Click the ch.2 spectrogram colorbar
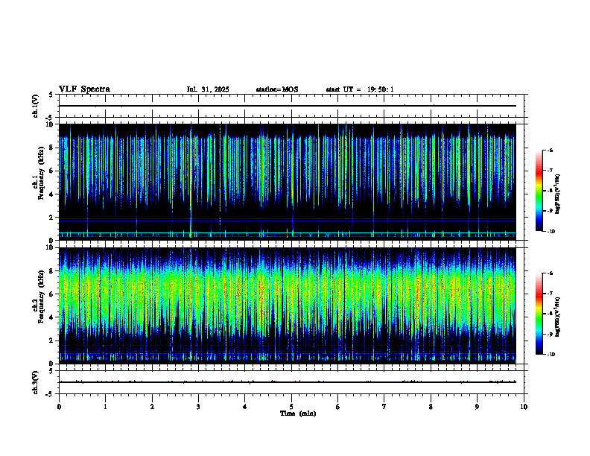Viewport: 590px width, 456px height. 539,314
